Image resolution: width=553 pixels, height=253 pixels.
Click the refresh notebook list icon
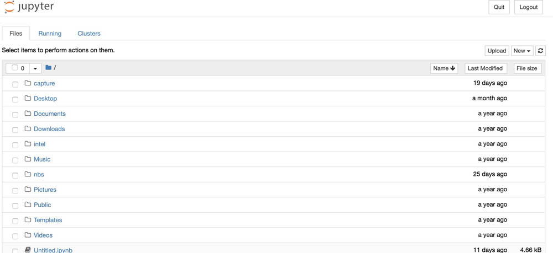(x=540, y=51)
